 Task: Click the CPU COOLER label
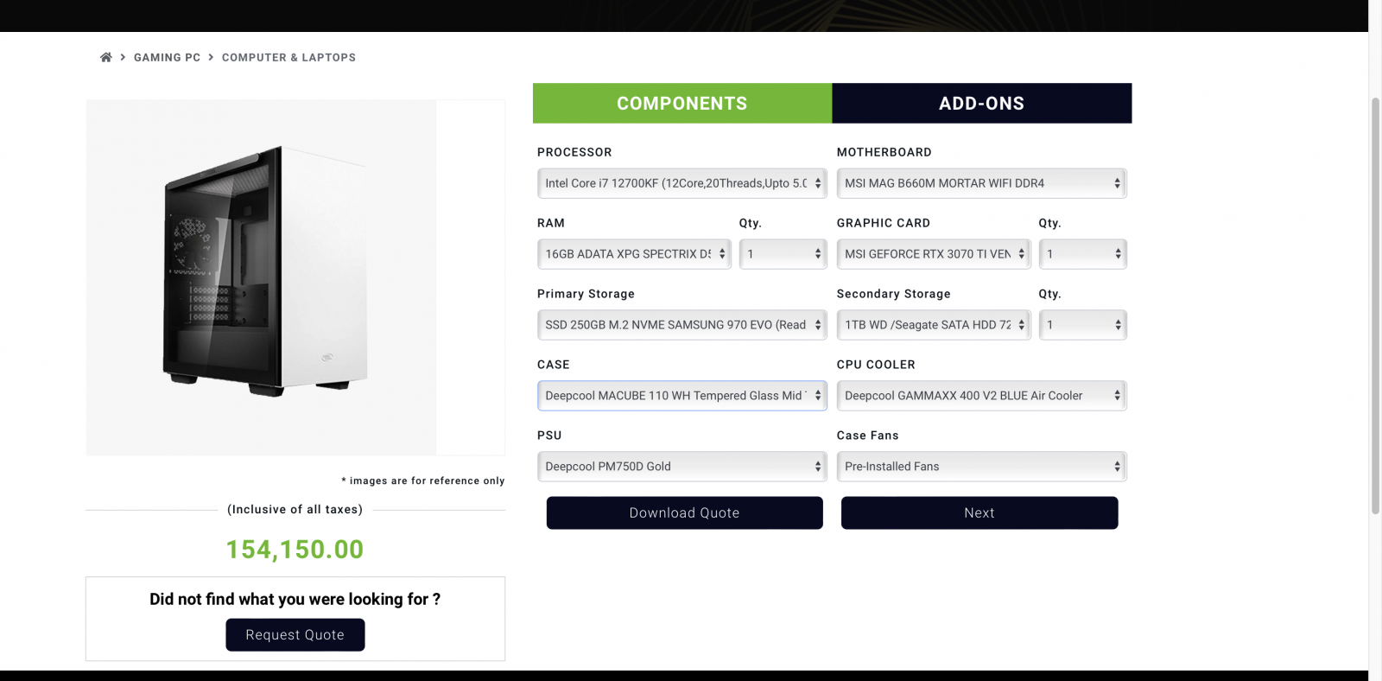tap(876, 365)
